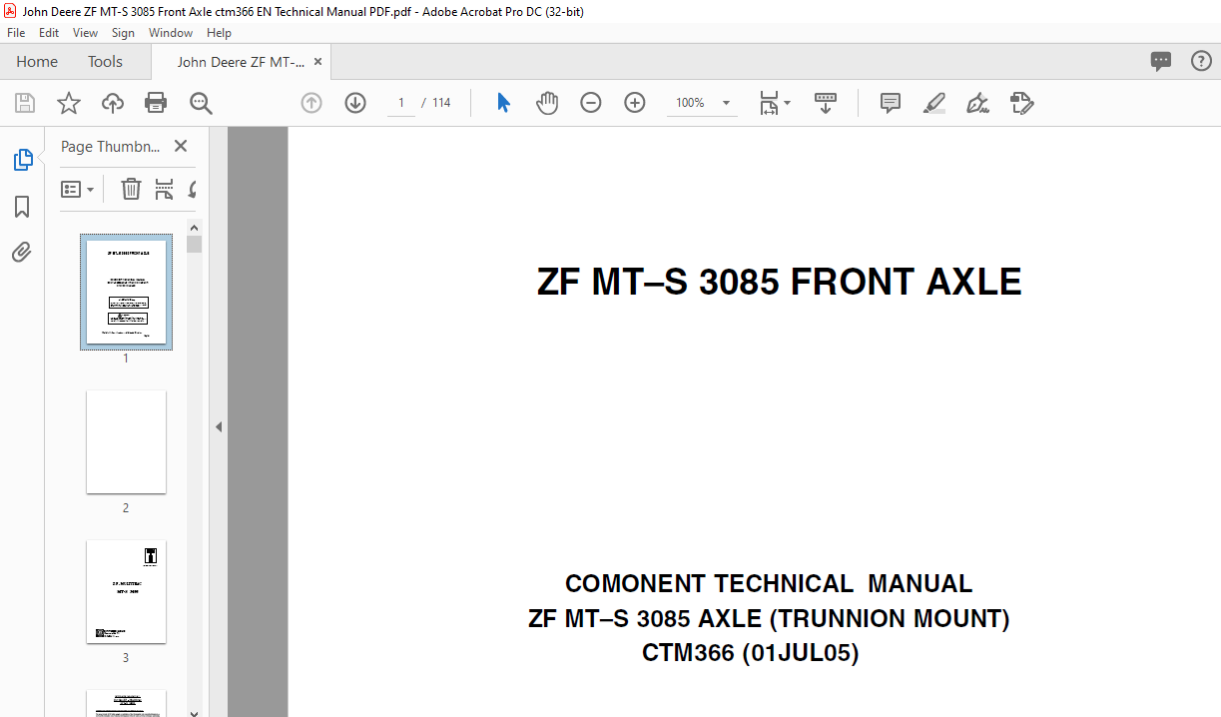Screen dimensions: 1221x717
Task: Select the Highlight text tool
Action: pyautogui.click(x=934, y=103)
